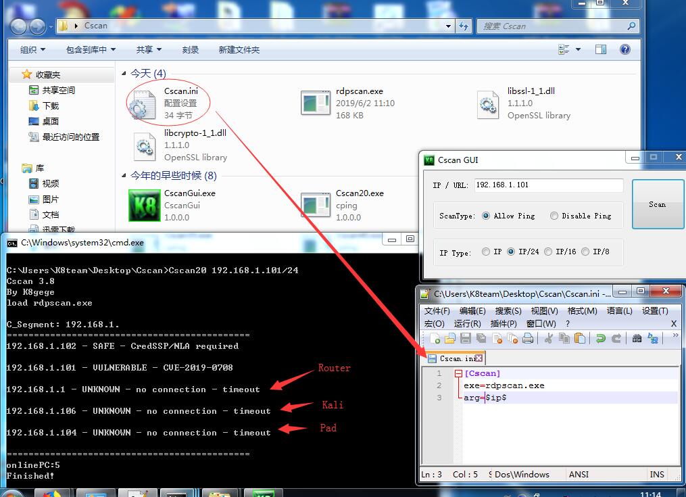
Task: Click Find binoculars icon in Notepad++
Action: (x=637, y=338)
